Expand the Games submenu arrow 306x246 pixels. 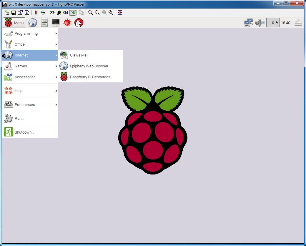click(56, 66)
